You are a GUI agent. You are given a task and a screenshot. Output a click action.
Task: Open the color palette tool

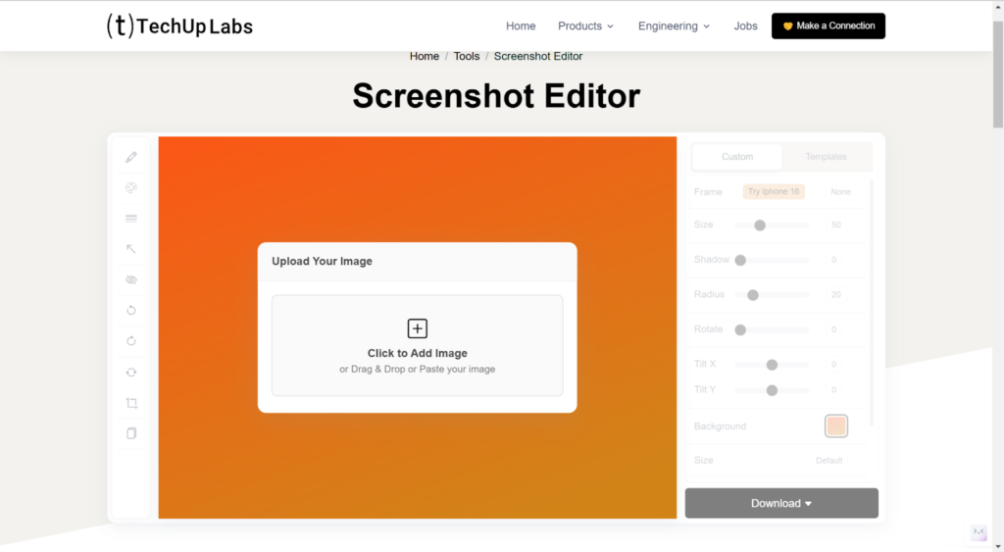click(131, 187)
